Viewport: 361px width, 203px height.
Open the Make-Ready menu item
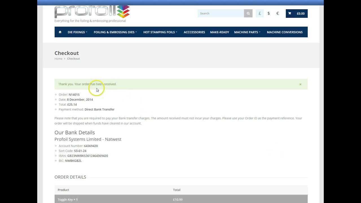[219, 32]
